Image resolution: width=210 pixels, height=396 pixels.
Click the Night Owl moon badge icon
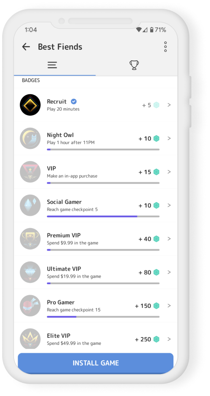[30, 138]
